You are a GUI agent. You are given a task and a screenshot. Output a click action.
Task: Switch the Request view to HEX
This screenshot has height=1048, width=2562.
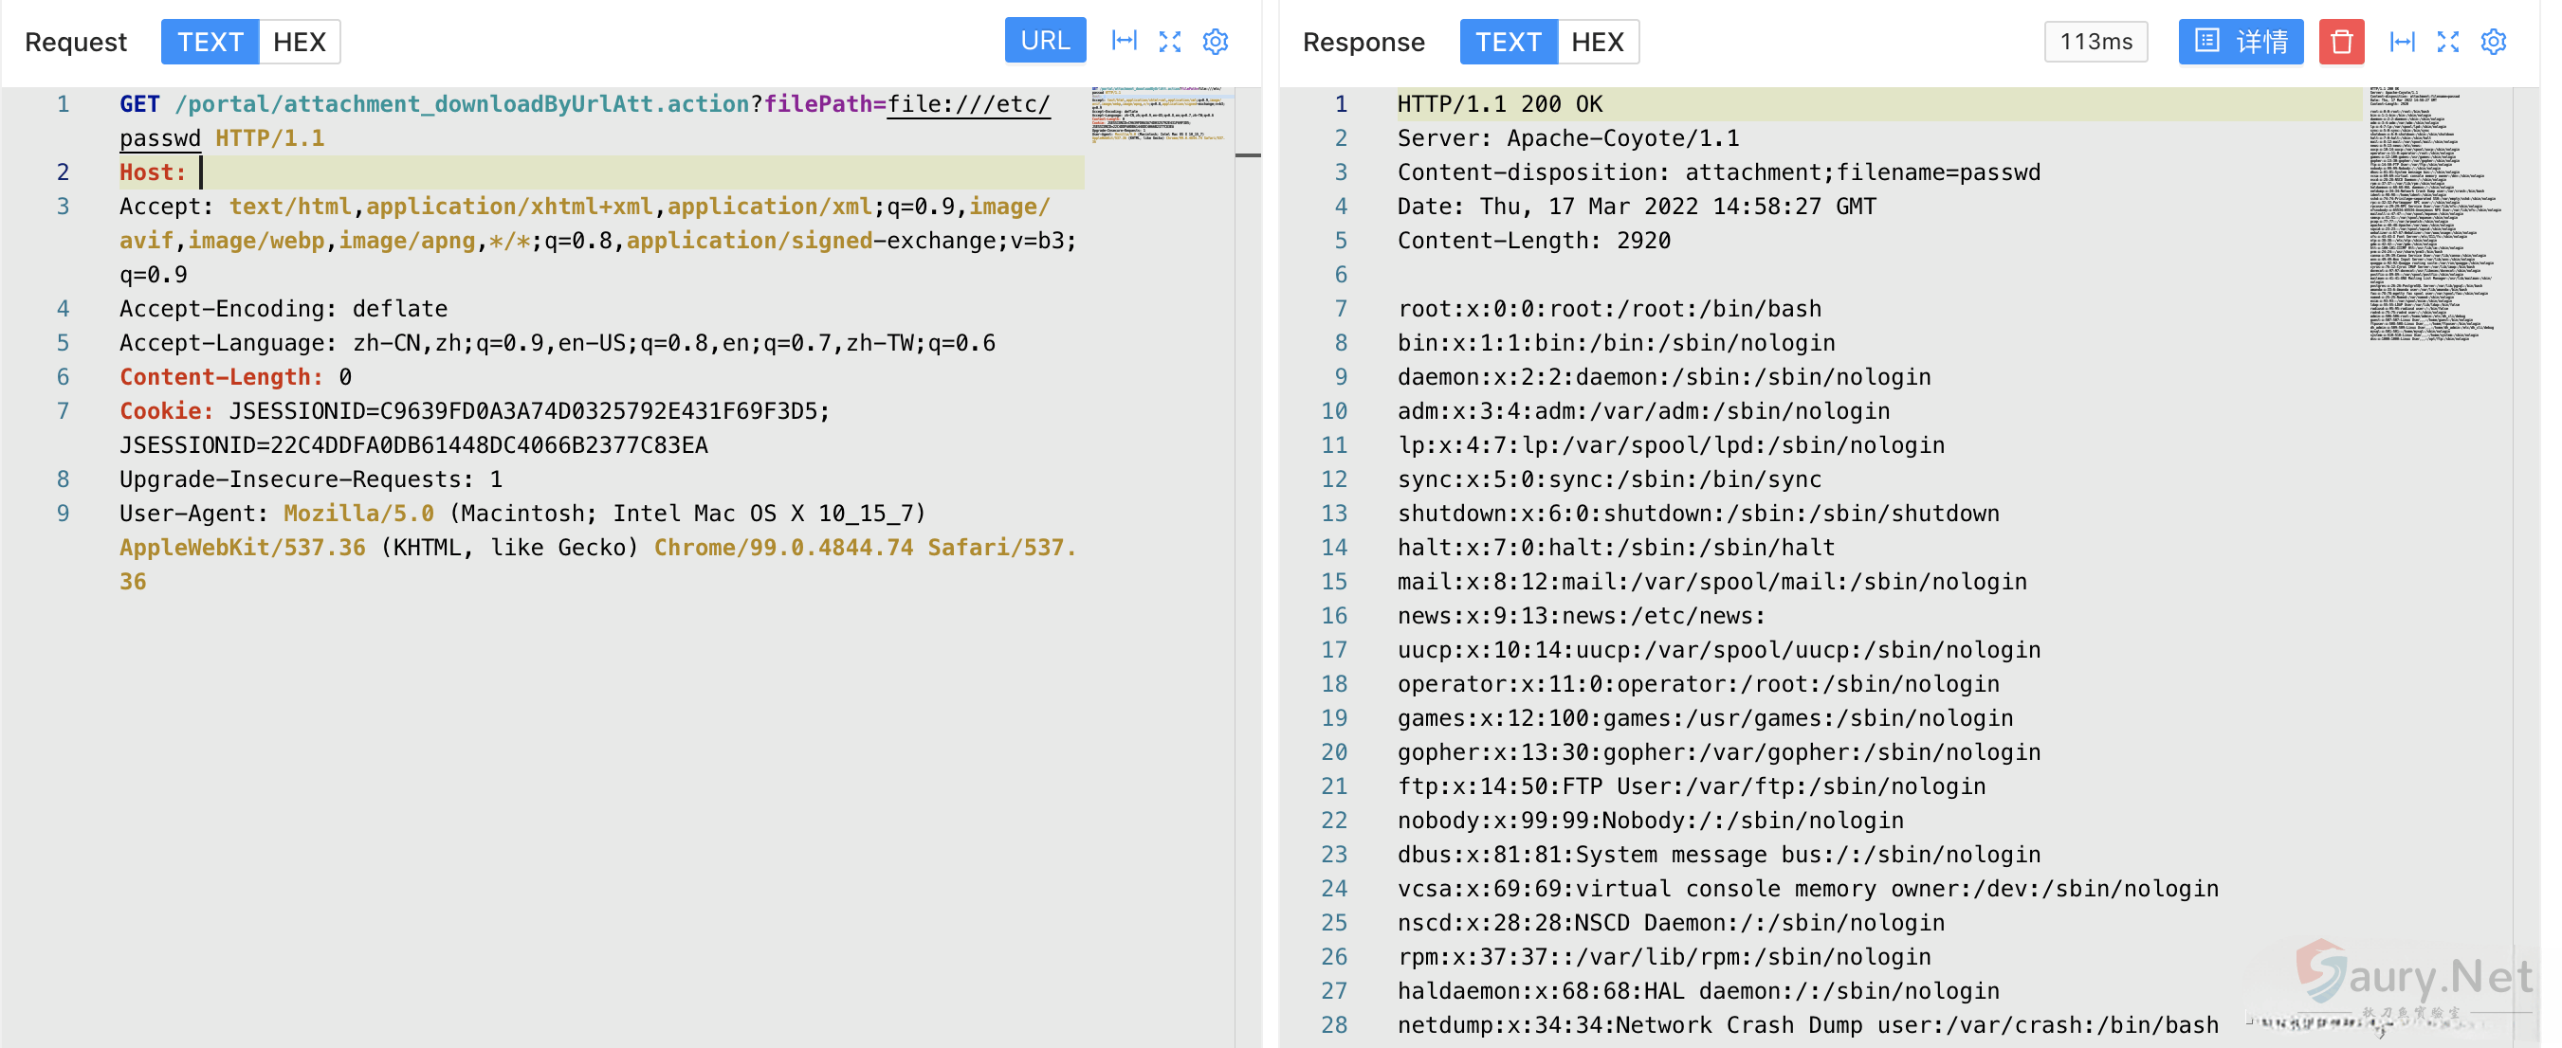pos(300,42)
